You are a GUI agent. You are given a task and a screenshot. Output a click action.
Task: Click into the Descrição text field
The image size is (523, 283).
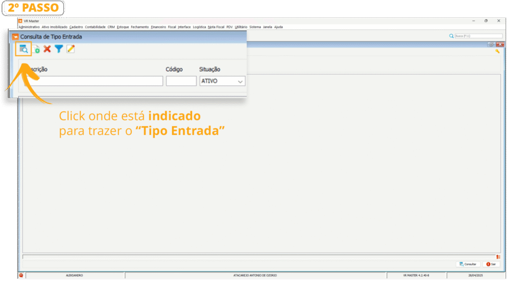coord(94,81)
